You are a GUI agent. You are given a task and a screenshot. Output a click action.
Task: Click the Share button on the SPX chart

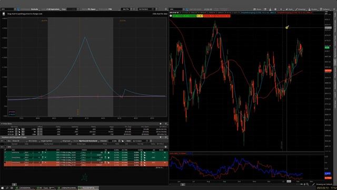tap(257, 9)
